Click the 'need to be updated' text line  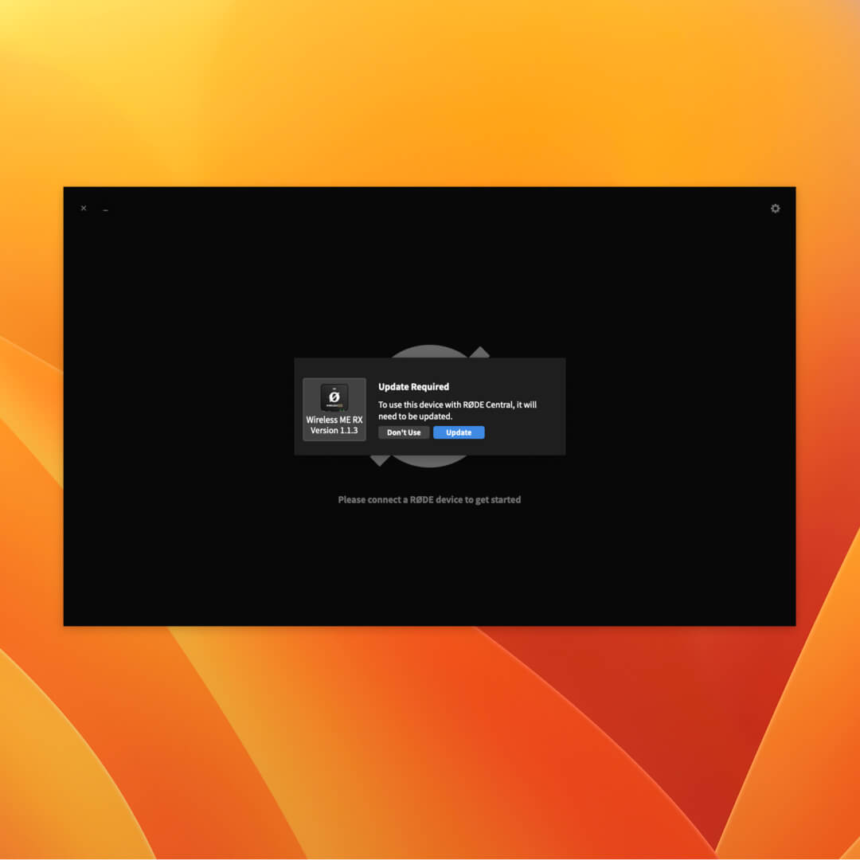(415, 416)
